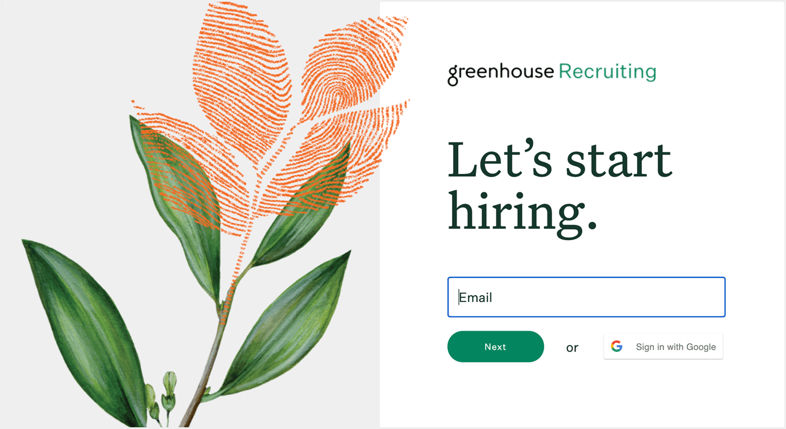Click the Google G logo icon
This screenshot has width=786, height=429.
coord(616,347)
